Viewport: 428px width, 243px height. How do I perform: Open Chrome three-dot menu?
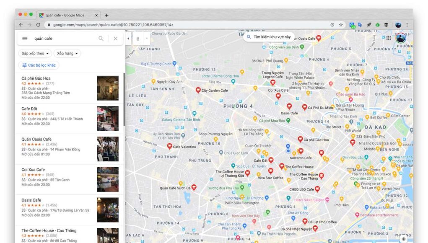point(407,25)
